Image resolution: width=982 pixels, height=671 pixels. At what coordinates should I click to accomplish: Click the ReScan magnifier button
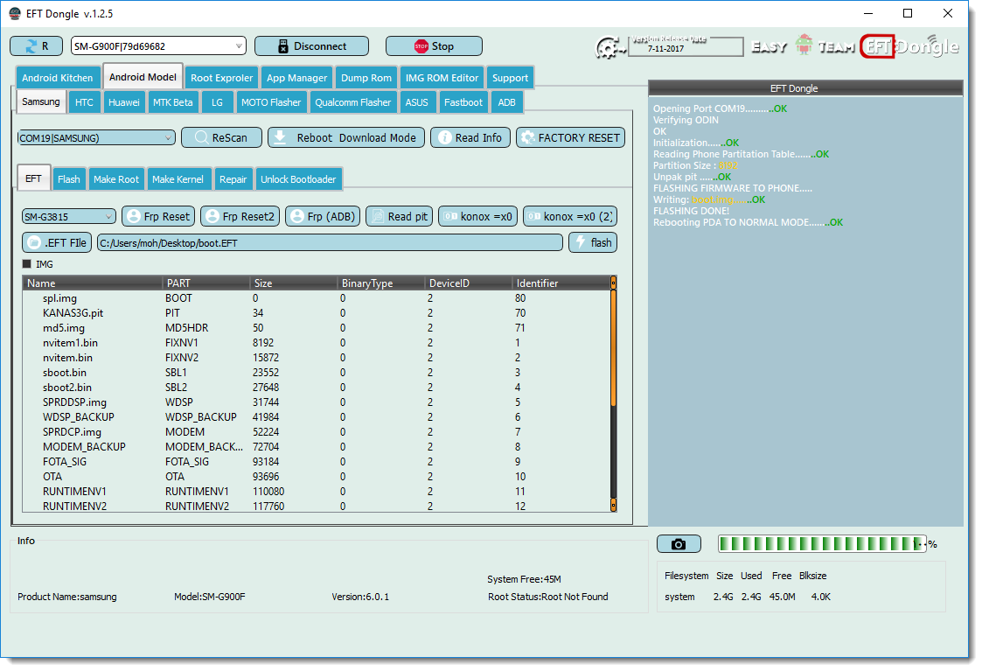221,138
